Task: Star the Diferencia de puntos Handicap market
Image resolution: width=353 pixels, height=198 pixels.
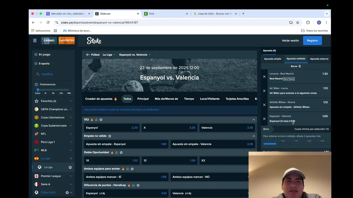Action: click(138, 185)
